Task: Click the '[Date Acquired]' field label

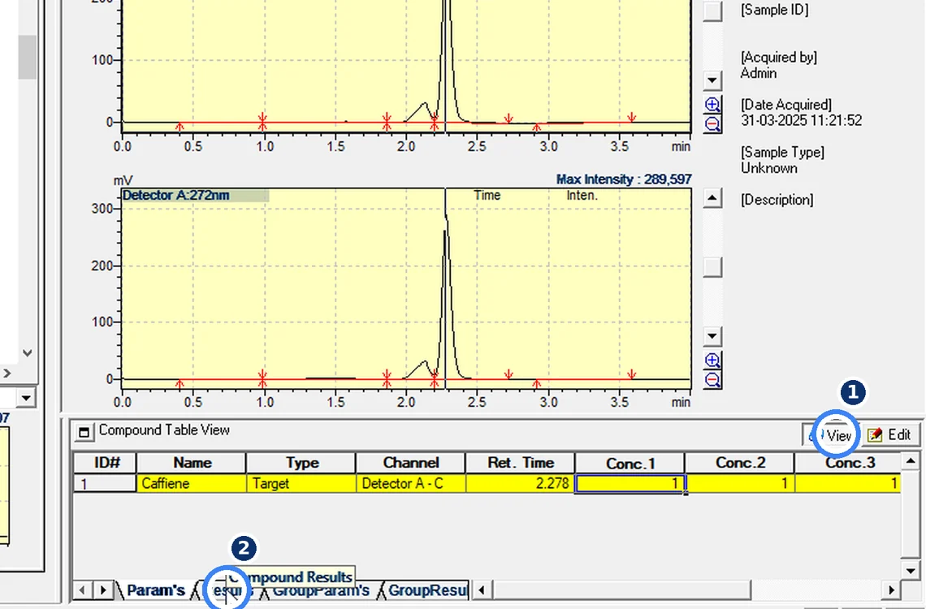Action: 786,105
